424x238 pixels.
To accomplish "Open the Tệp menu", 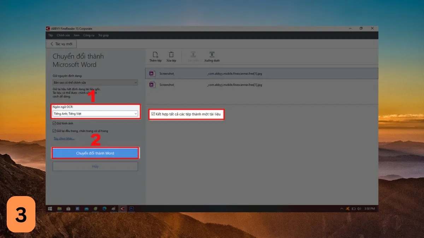I will [x=51, y=35].
